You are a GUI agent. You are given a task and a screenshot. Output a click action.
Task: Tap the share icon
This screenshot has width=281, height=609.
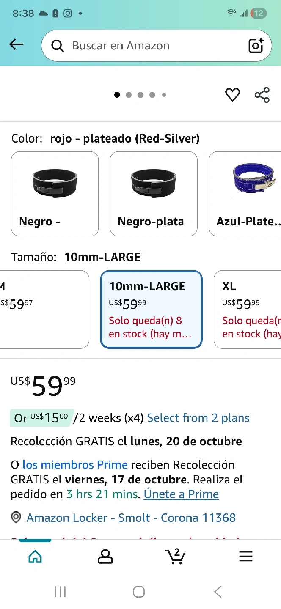click(262, 95)
